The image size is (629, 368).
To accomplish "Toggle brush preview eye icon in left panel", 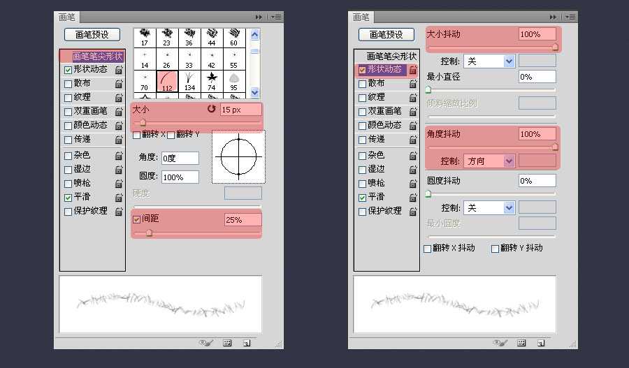I will 205,343.
